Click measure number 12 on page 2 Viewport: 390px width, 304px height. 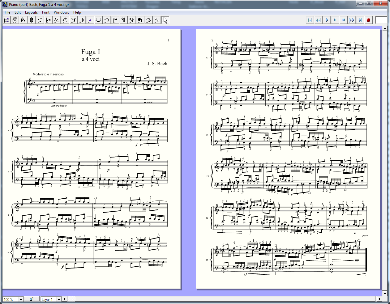[207, 58]
